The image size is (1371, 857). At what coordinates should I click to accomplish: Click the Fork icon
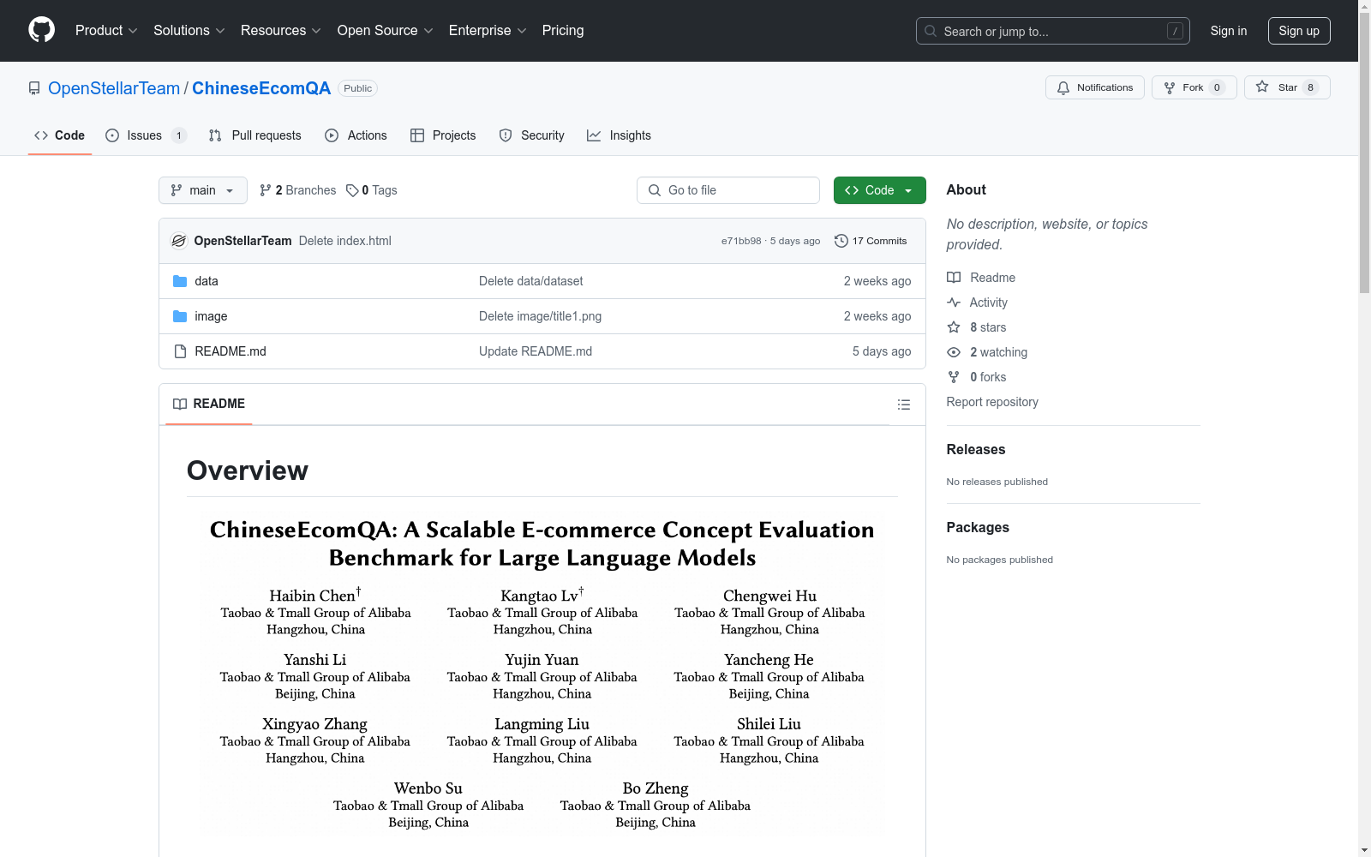tap(1170, 87)
